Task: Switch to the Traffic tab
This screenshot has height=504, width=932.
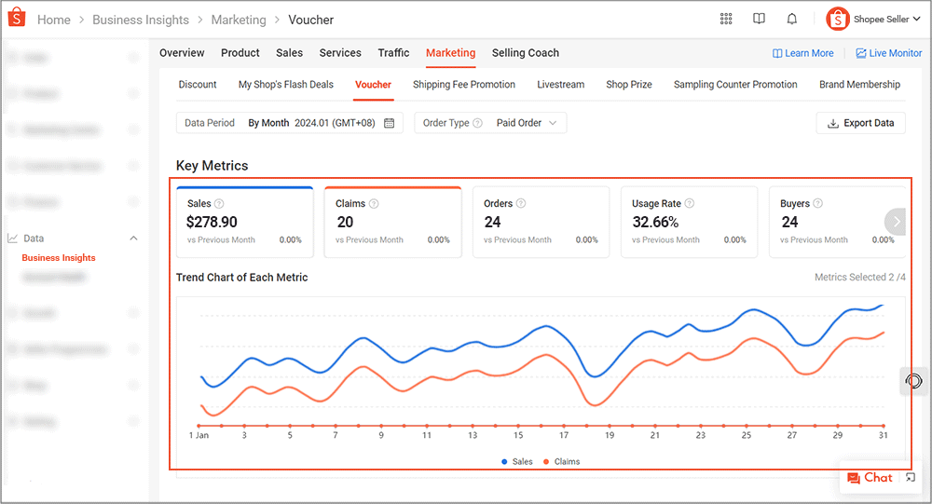Action: (393, 53)
